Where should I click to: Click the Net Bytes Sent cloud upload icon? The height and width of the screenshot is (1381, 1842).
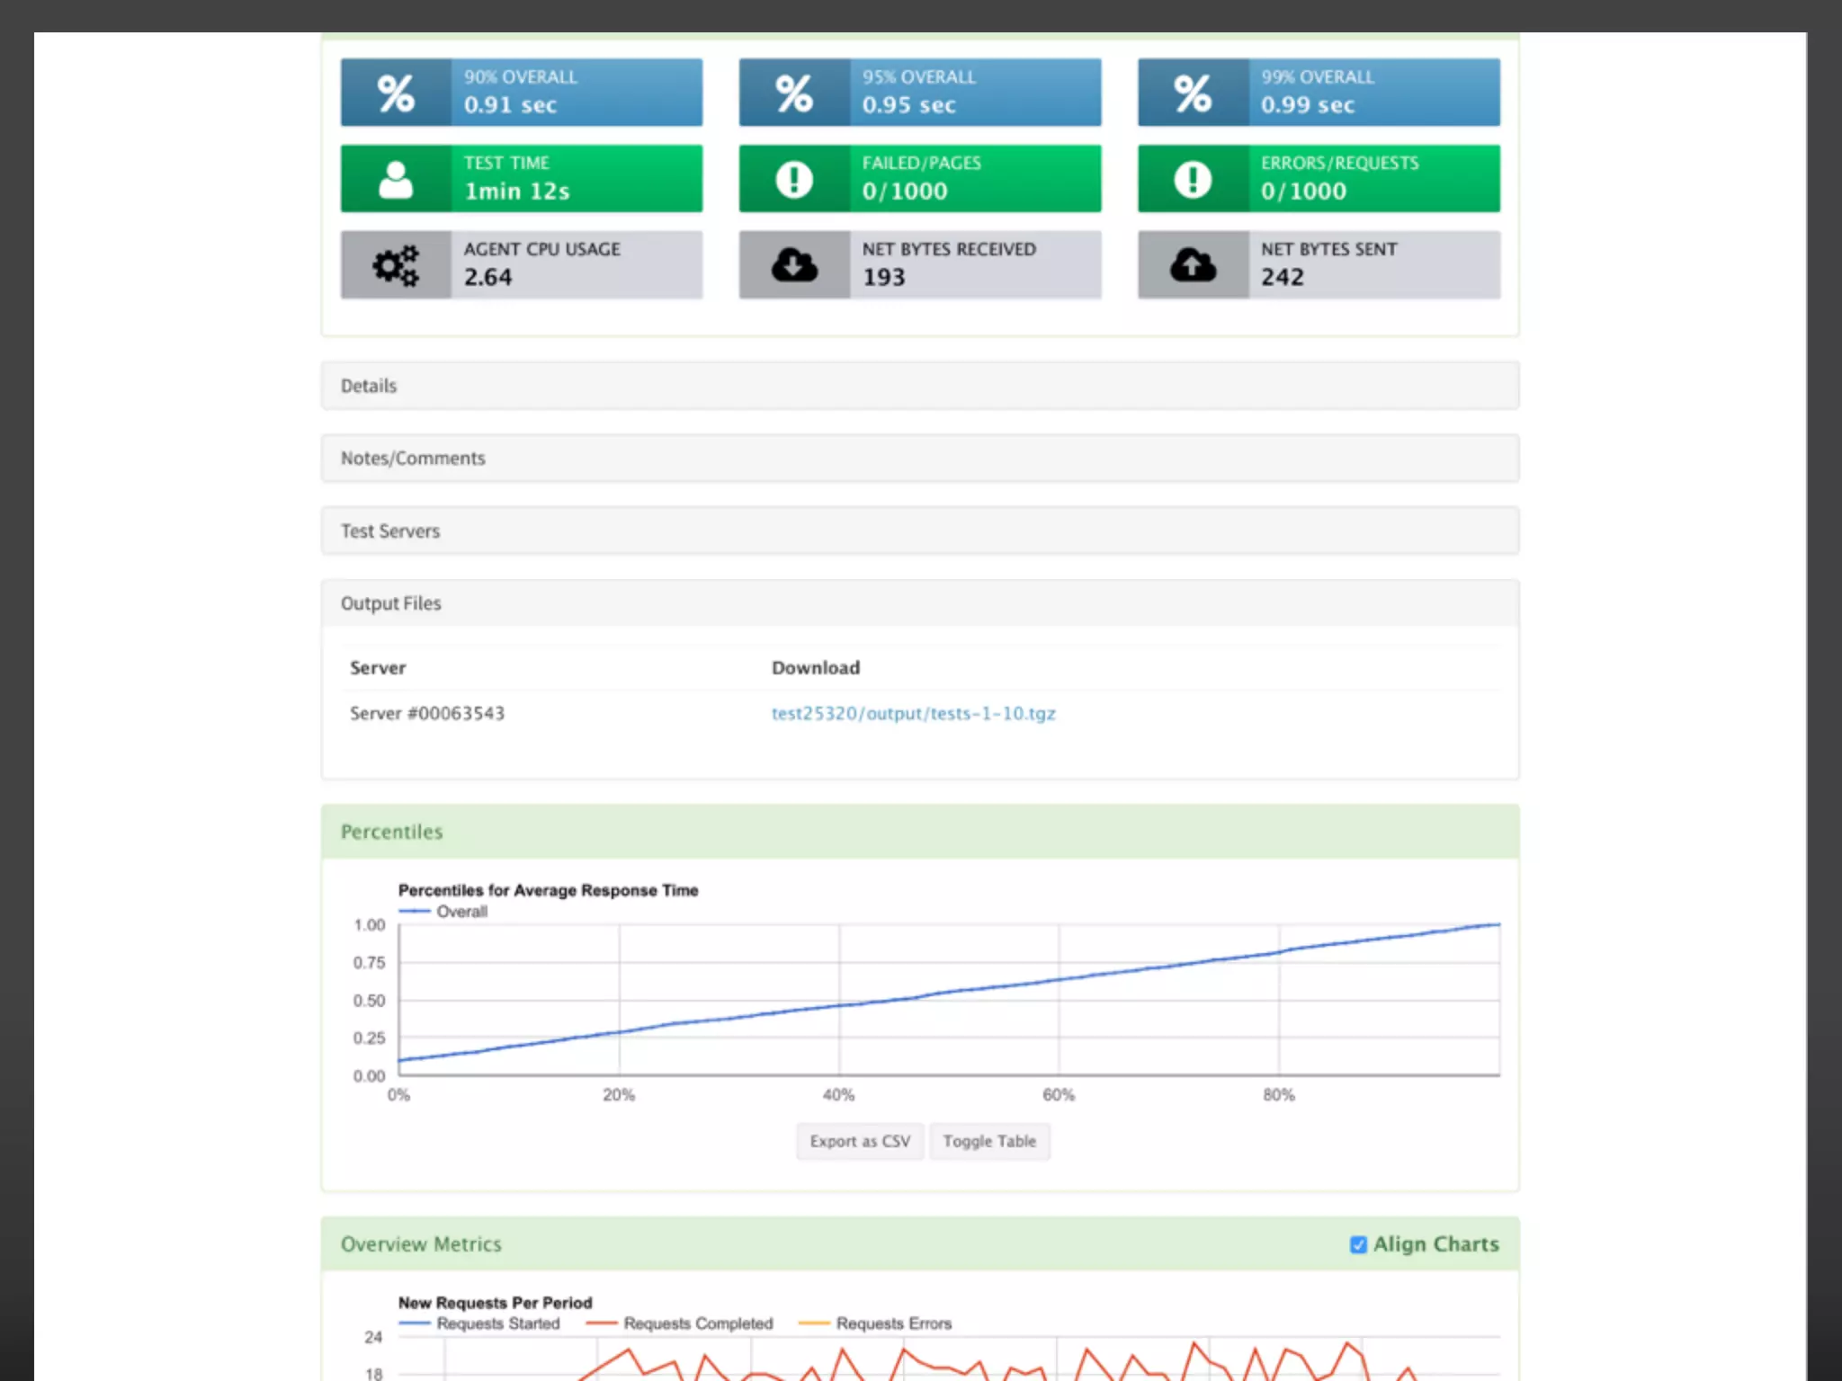[1193, 265]
